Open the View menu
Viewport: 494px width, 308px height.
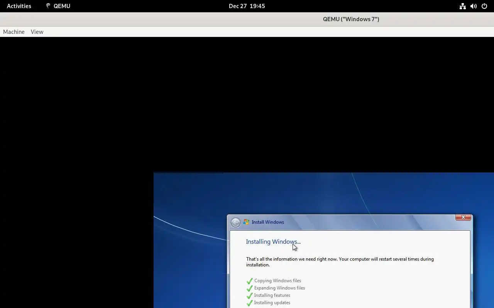pyautogui.click(x=37, y=32)
